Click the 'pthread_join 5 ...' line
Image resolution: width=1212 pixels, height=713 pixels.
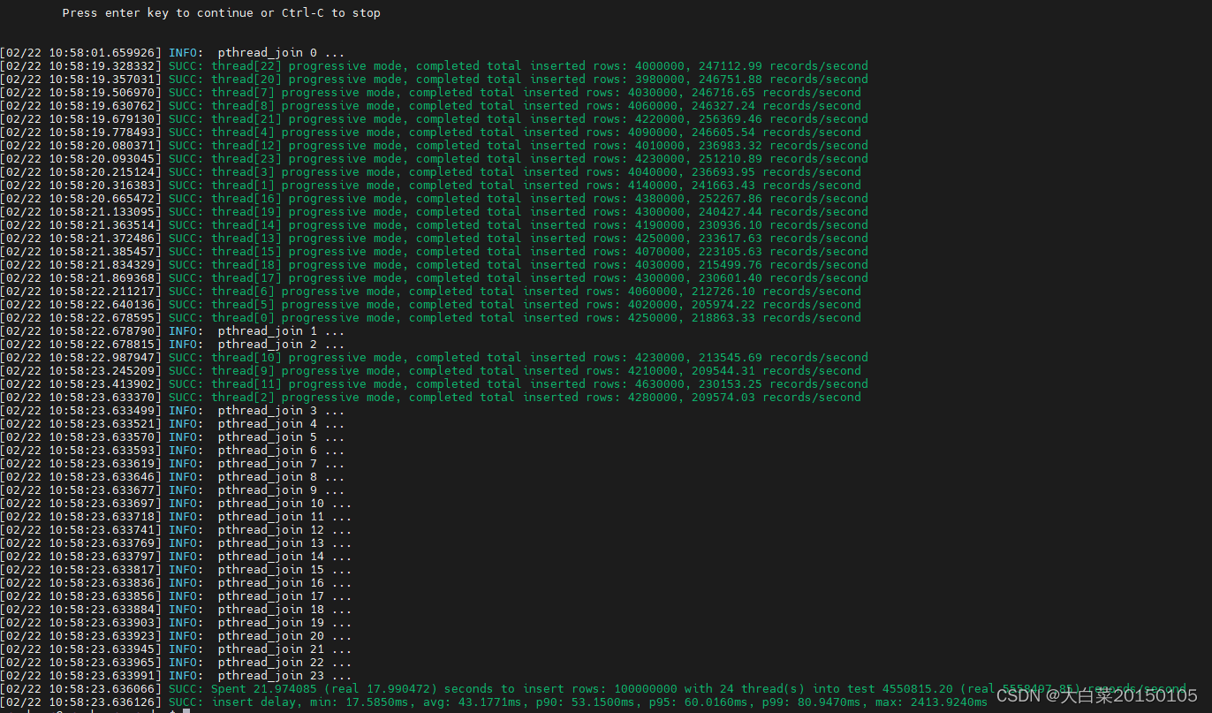(172, 437)
